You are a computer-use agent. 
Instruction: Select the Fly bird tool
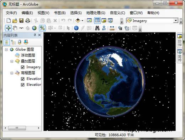pyautogui.click(x=21, y=28)
